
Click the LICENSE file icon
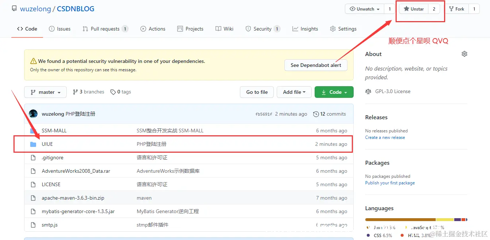pyautogui.click(x=33, y=184)
